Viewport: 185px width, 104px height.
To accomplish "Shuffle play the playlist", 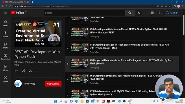I will tap(23, 71).
